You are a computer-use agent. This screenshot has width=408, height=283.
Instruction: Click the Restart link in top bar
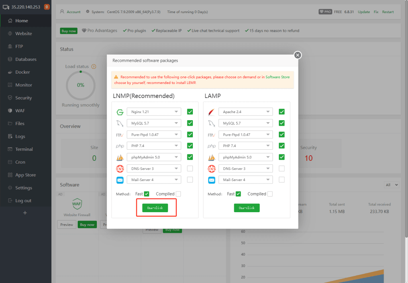point(388,12)
